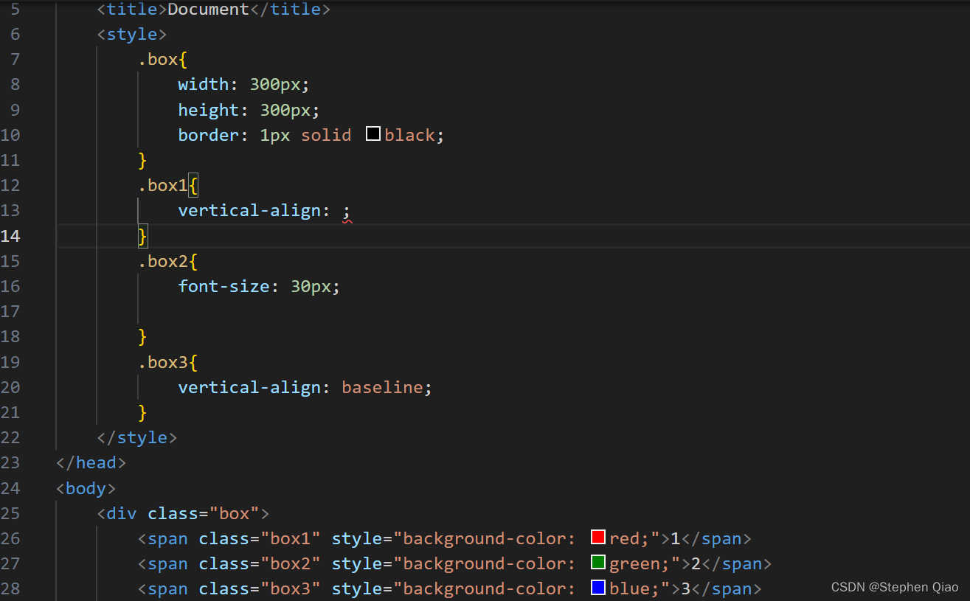Open the green color swatch picker
The height and width of the screenshot is (601, 970).
(x=598, y=563)
